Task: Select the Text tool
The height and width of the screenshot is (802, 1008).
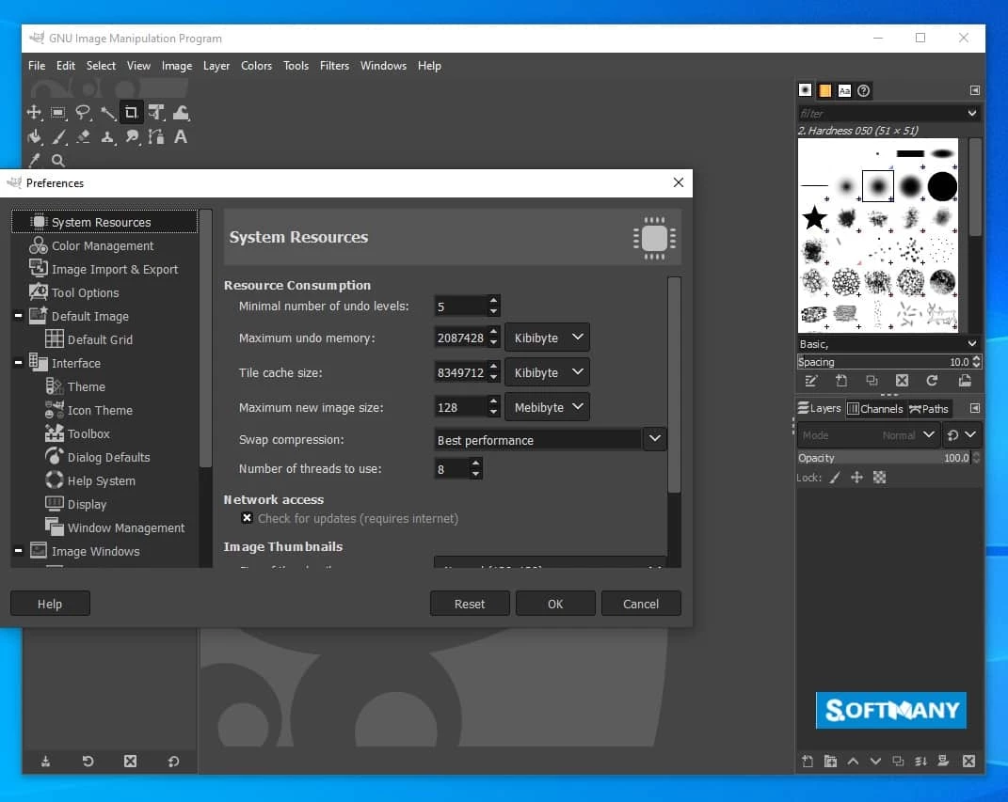Action: [x=181, y=137]
